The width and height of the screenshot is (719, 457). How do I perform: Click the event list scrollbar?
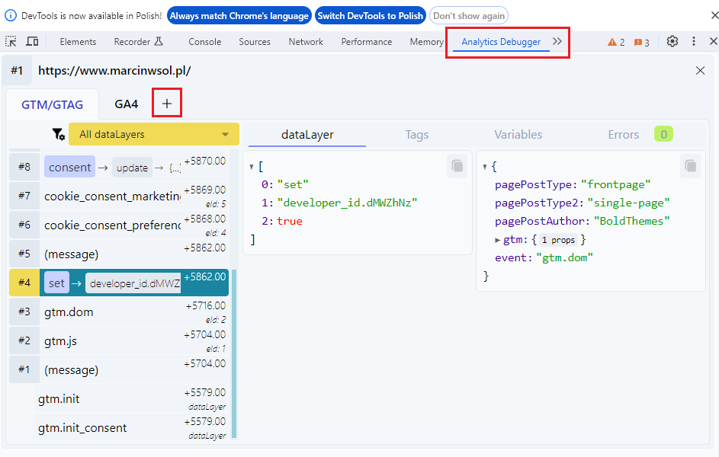pyautogui.click(x=234, y=353)
